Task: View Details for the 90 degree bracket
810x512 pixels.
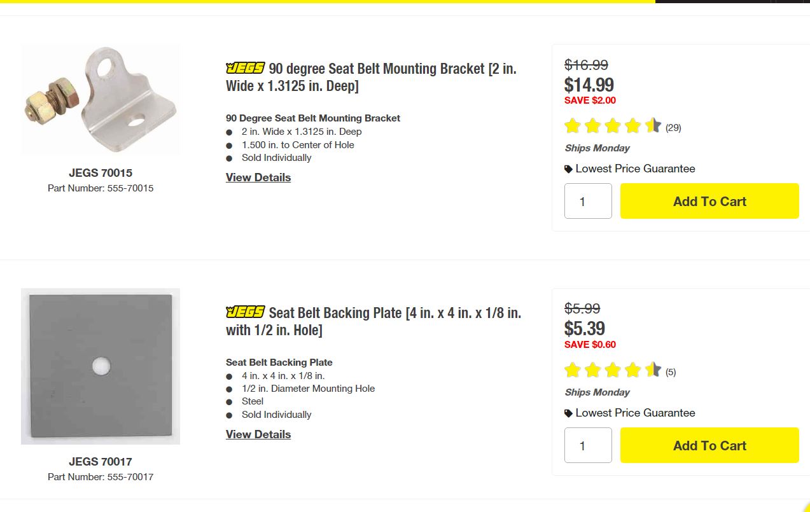Action: [258, 177]
